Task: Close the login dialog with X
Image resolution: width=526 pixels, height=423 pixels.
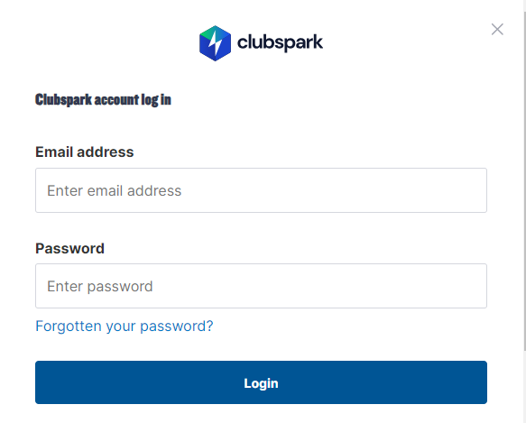Action: point(497,29)
